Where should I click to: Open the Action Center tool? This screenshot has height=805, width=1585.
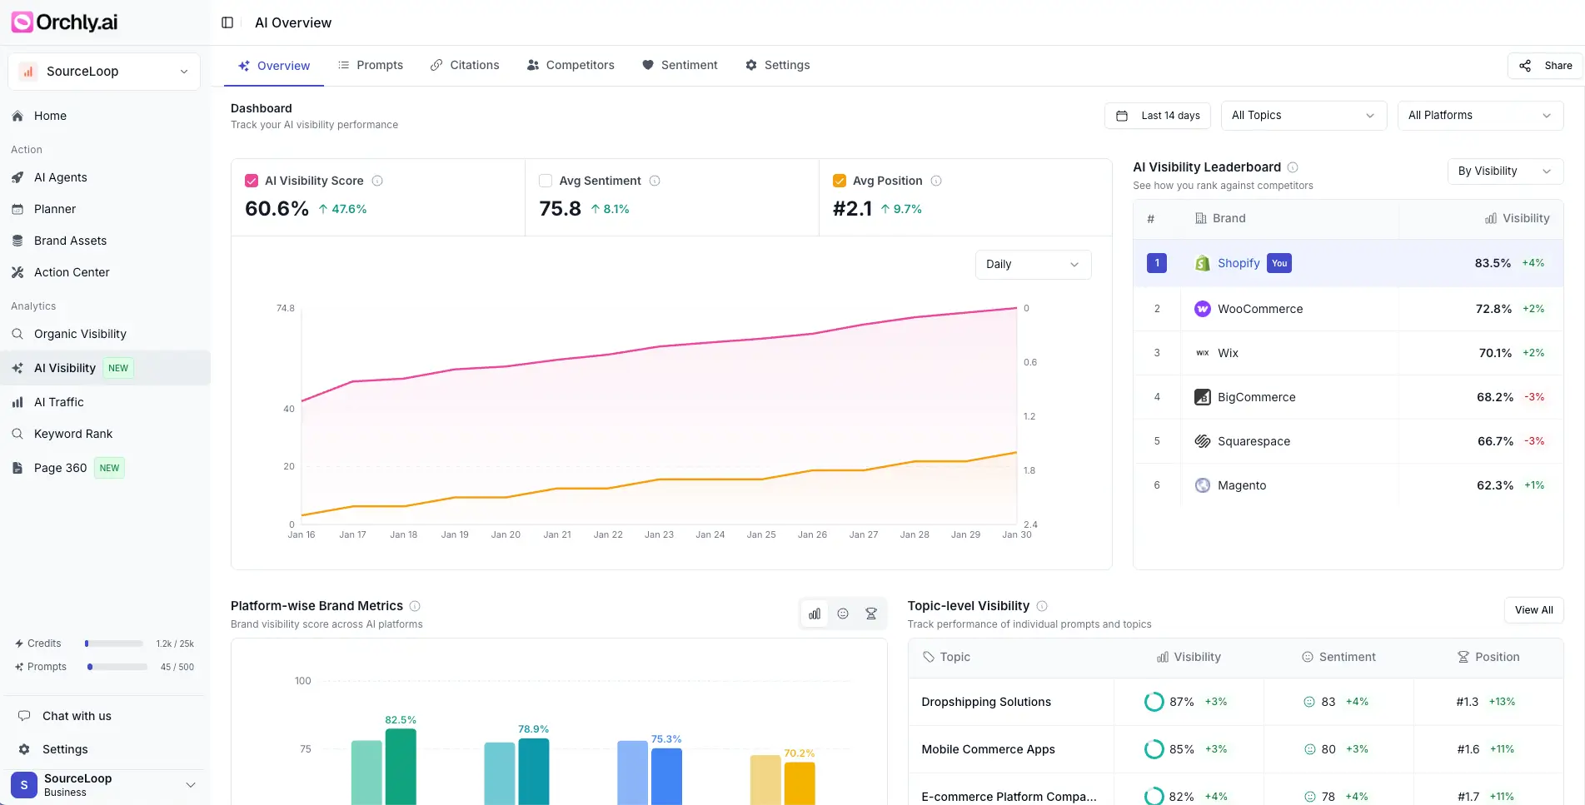(72, 271)
